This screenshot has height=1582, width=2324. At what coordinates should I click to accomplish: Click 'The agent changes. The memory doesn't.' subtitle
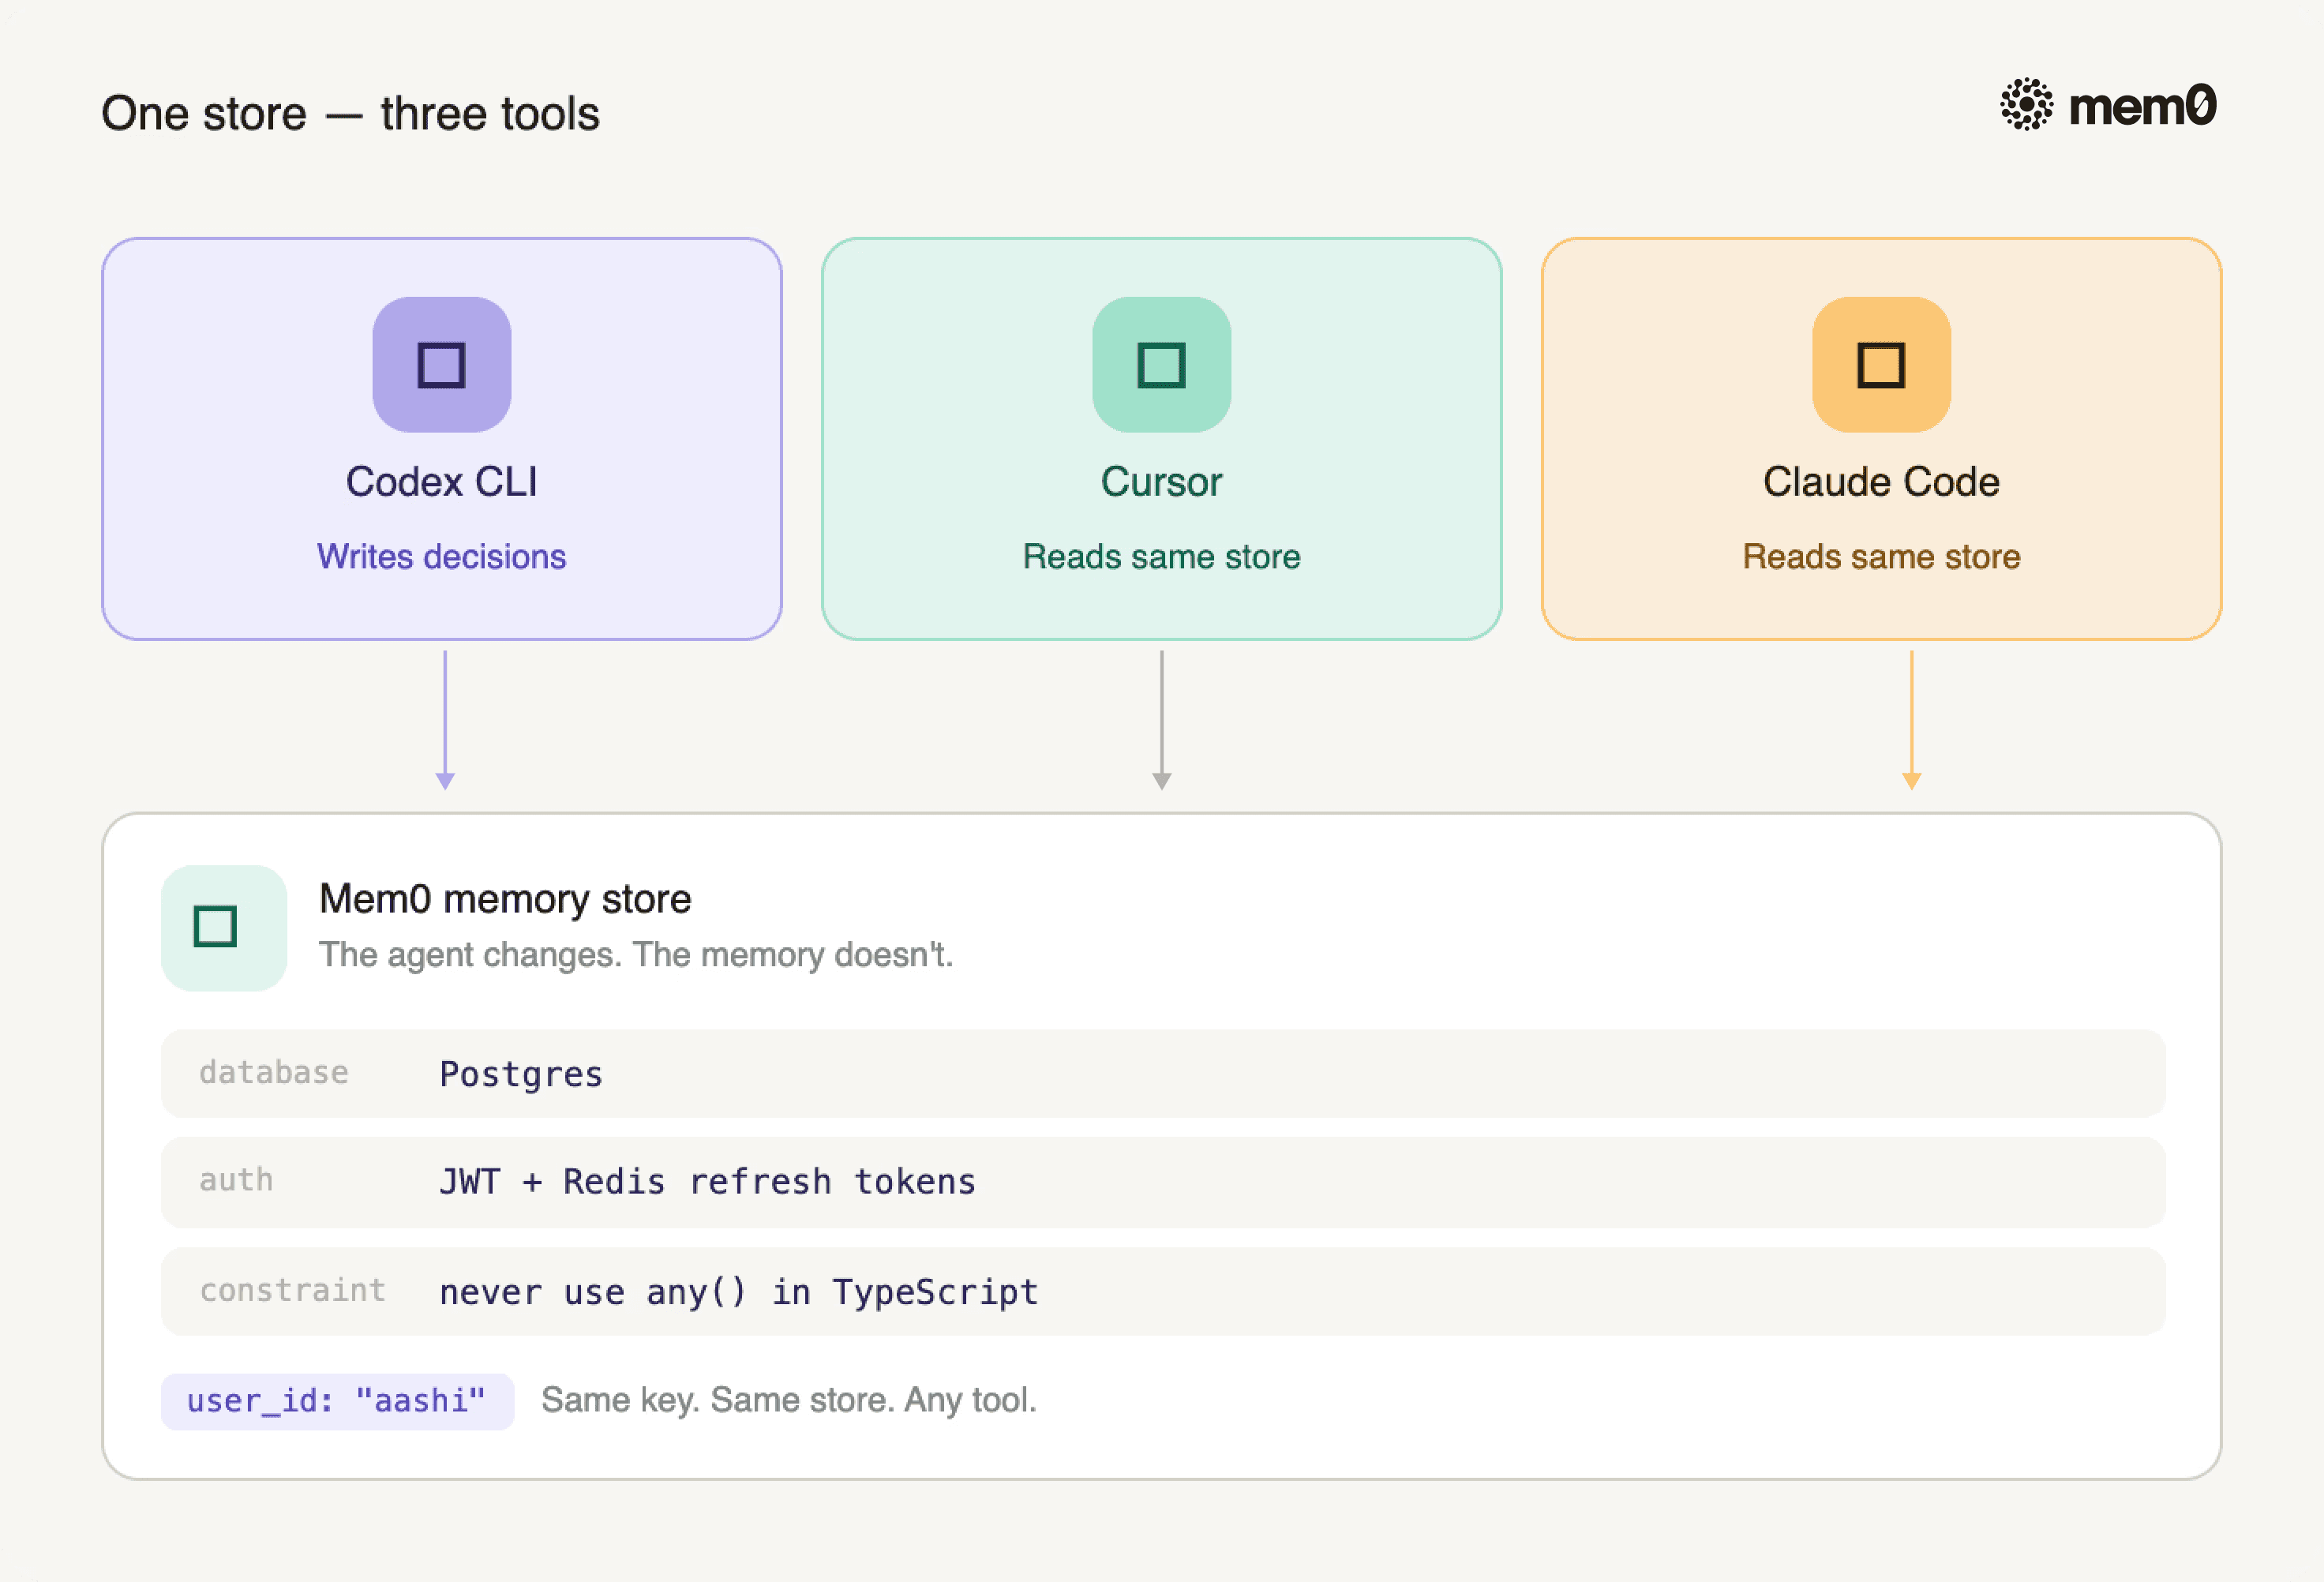coord(636,955)
